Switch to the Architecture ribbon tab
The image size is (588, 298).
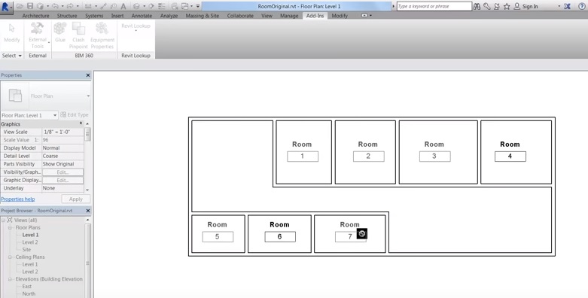[x=35, y=16]
